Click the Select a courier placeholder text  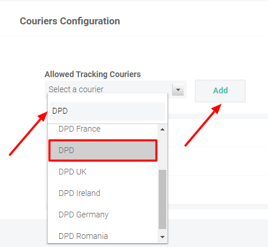click(x=76, y=89)
